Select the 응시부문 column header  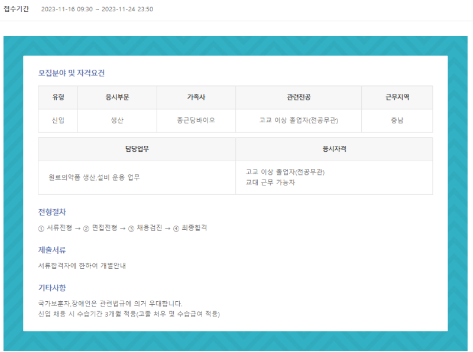tap(117, 97)
